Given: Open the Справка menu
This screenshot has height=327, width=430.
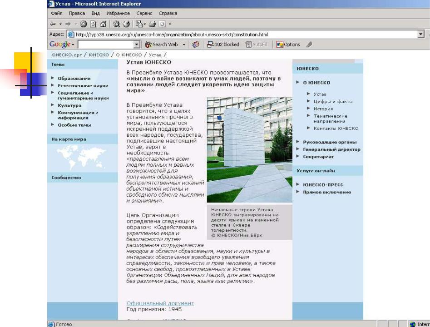Looking at the screenshot, I should point(168,13).
